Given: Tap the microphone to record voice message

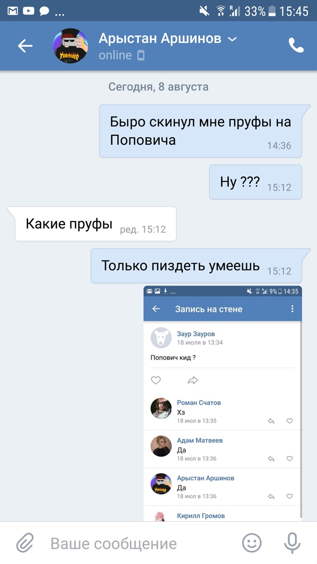Looking at the screenshot, I should tap(292, 543).
